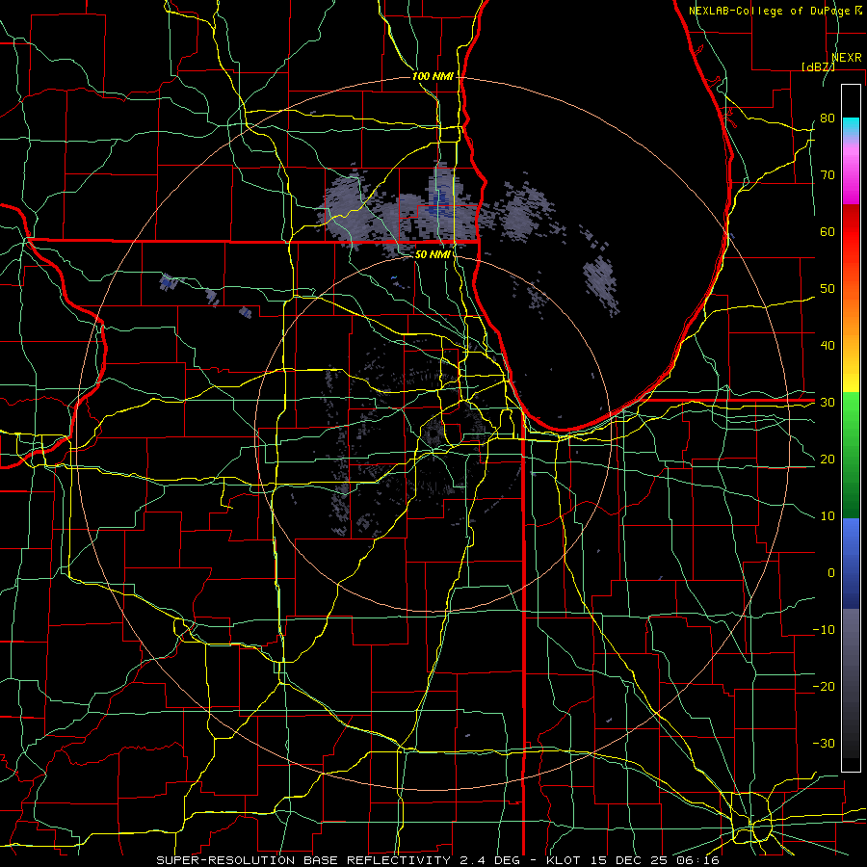The image size is (867, 867).
Task: Click the cyan segment of the color bar
Action: pos(851,127)
